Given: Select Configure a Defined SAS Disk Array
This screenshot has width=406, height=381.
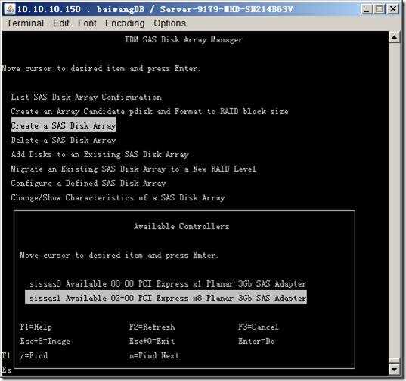Looking at the screenshot, I should coord(88,183).
